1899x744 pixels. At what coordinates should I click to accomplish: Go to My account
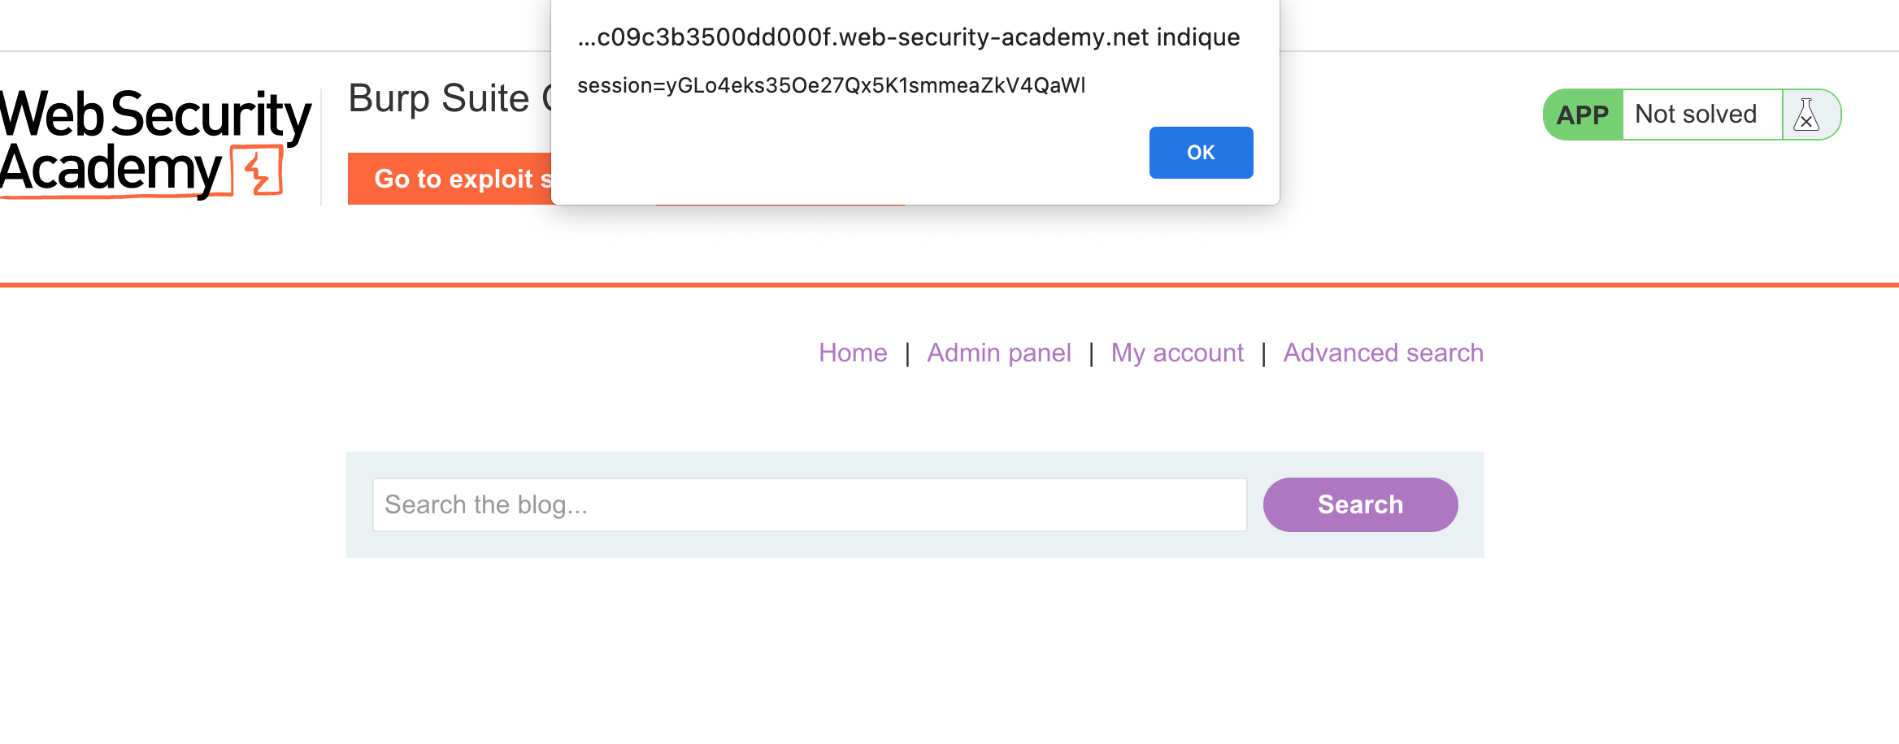tap(1177, 353)
